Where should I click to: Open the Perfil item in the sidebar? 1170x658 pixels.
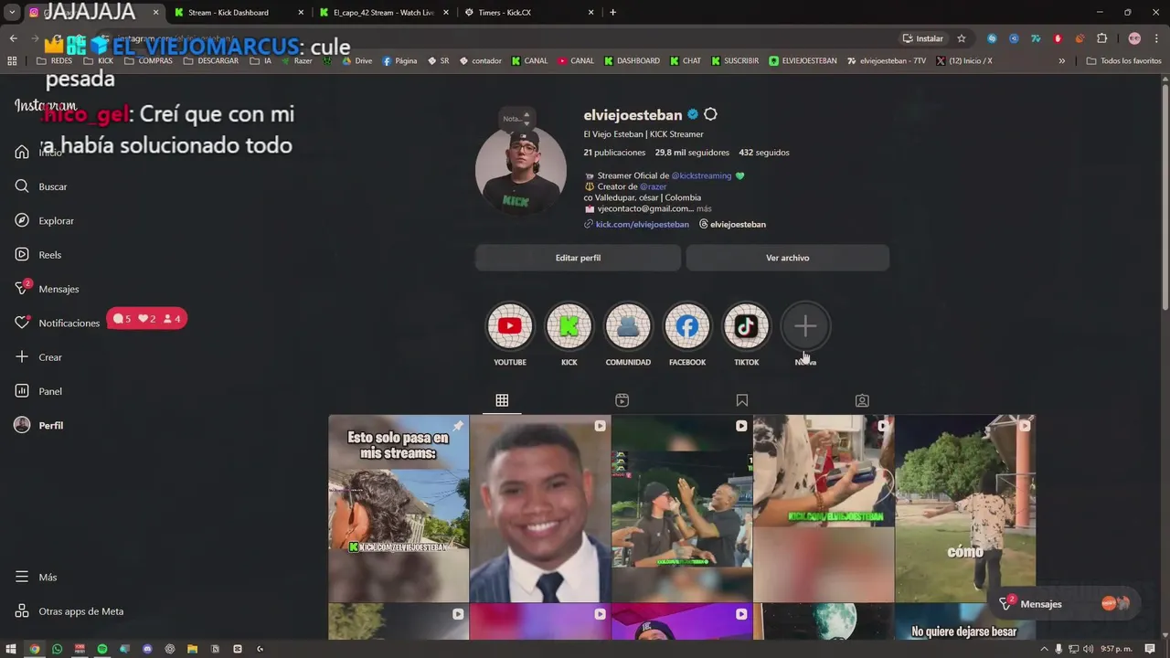point(38,426)
